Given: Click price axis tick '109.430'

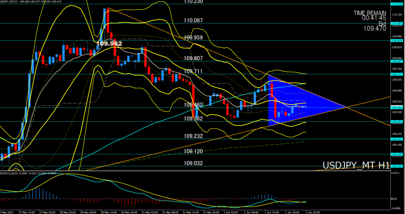Looking at the screenshot, I should pos(397,112).
